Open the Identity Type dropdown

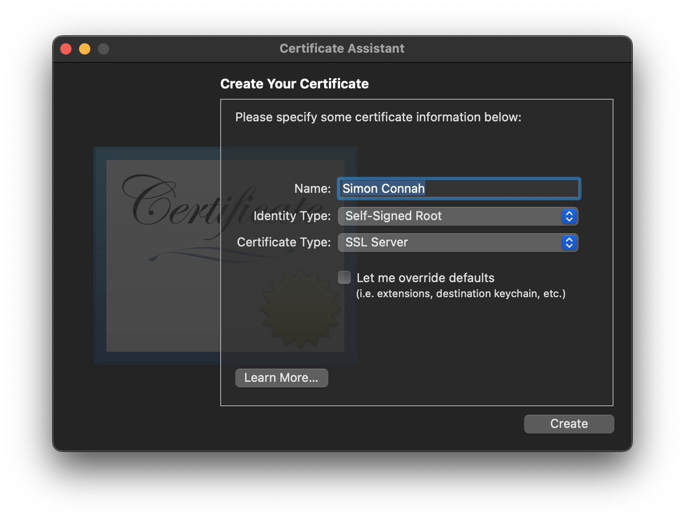pos(458,216)
